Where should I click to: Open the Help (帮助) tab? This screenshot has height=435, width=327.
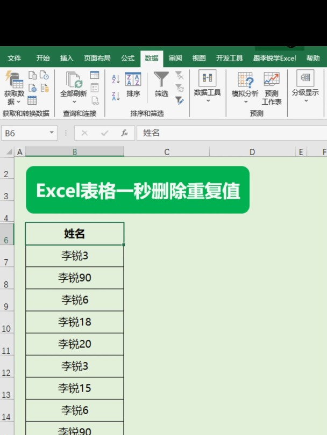(x=313, y=58)
